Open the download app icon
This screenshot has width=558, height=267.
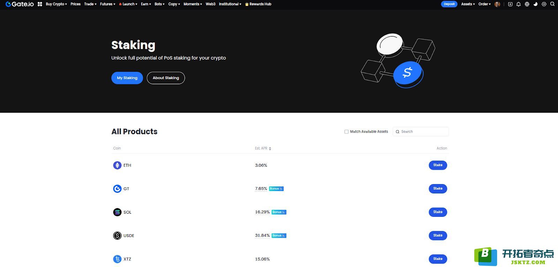510,4
